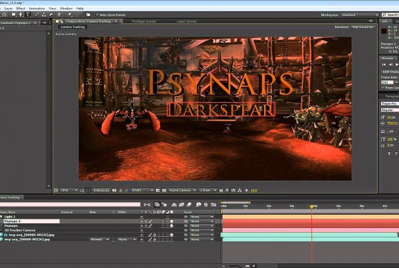Click the timeline zoom slider

coord(235,266)
